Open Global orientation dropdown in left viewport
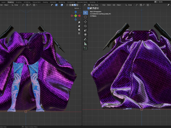The height and width of the screenshot is (128, 171). (16, 5)
